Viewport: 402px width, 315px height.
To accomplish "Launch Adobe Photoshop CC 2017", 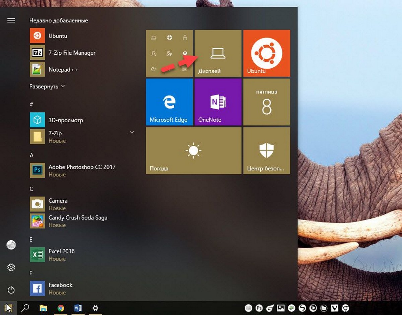I will click(82, 170).
